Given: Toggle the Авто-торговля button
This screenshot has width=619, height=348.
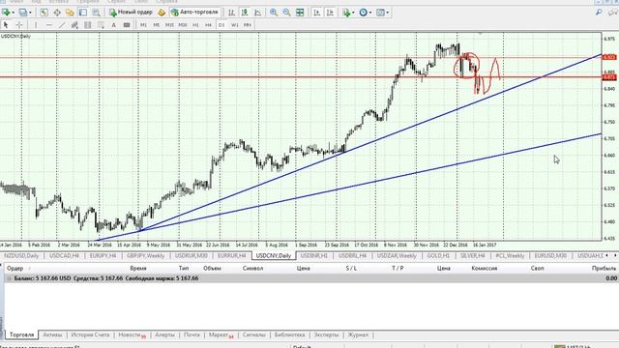Looking at the screenshot, I should tap(194, 13).
